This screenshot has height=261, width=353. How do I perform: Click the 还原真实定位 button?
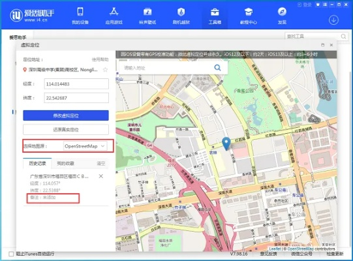pos(66,129)
